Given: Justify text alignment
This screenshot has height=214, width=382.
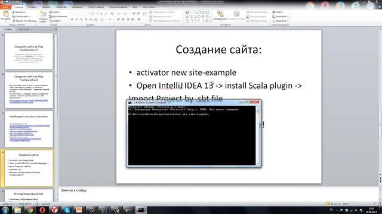Looking at the screenshot, I should pyautogui.click(x=133, y=20).
